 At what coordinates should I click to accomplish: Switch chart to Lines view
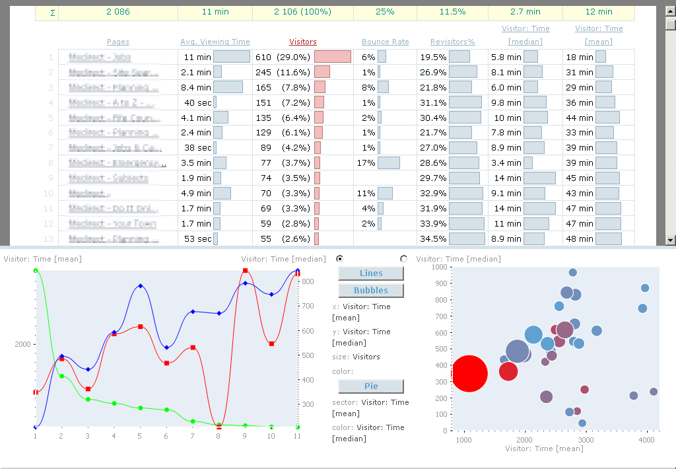371,273
